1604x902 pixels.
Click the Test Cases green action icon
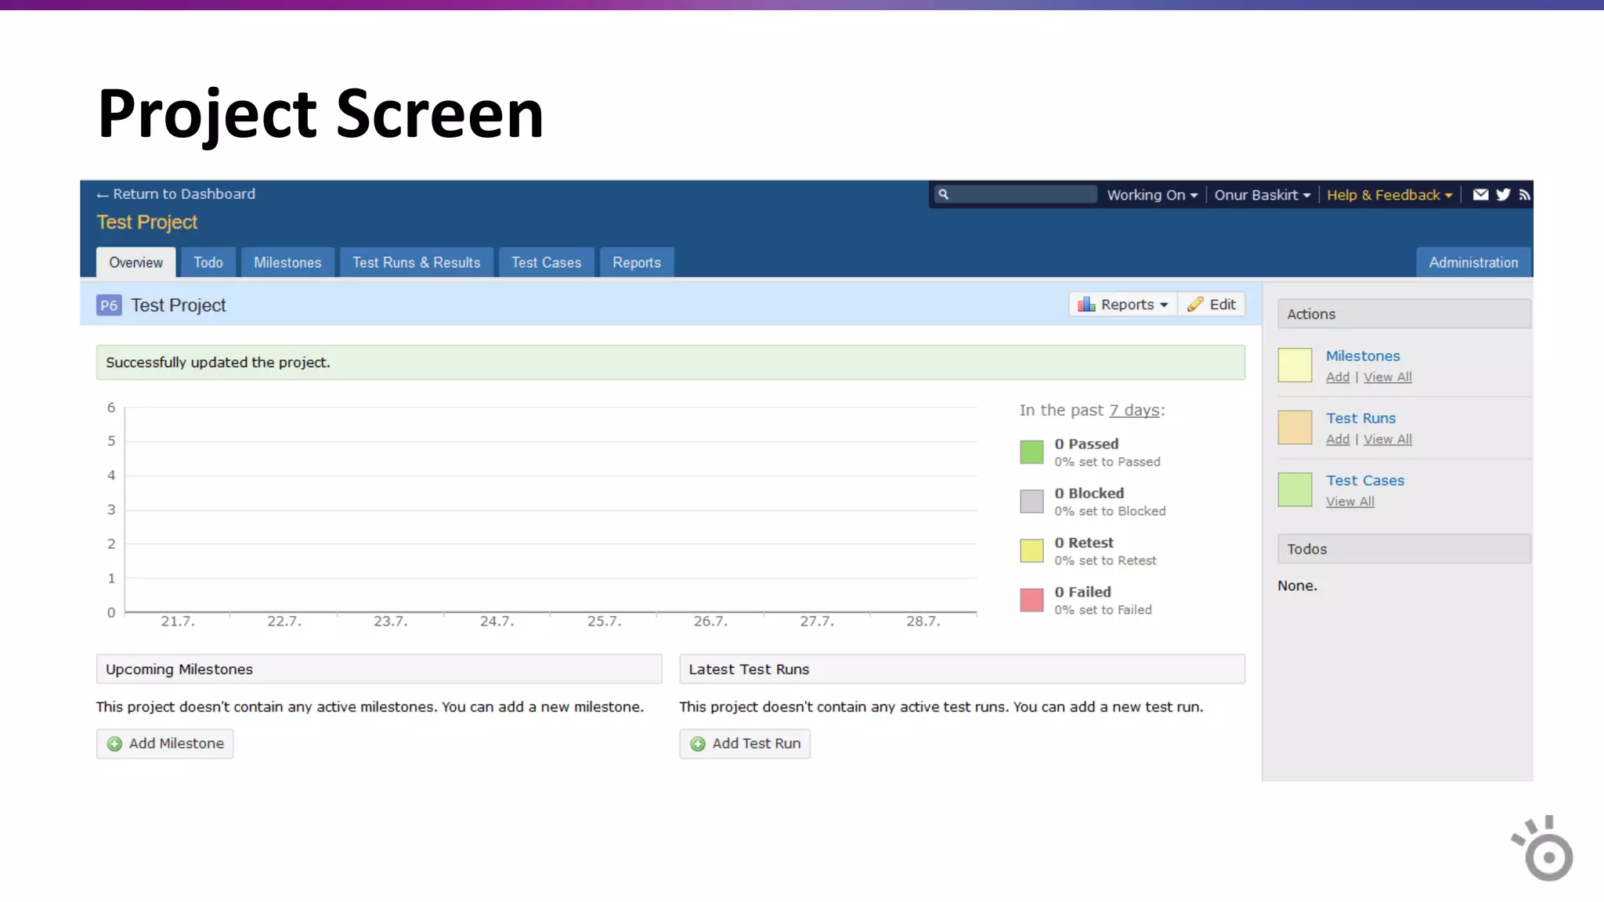click(x=1295, y=490)
